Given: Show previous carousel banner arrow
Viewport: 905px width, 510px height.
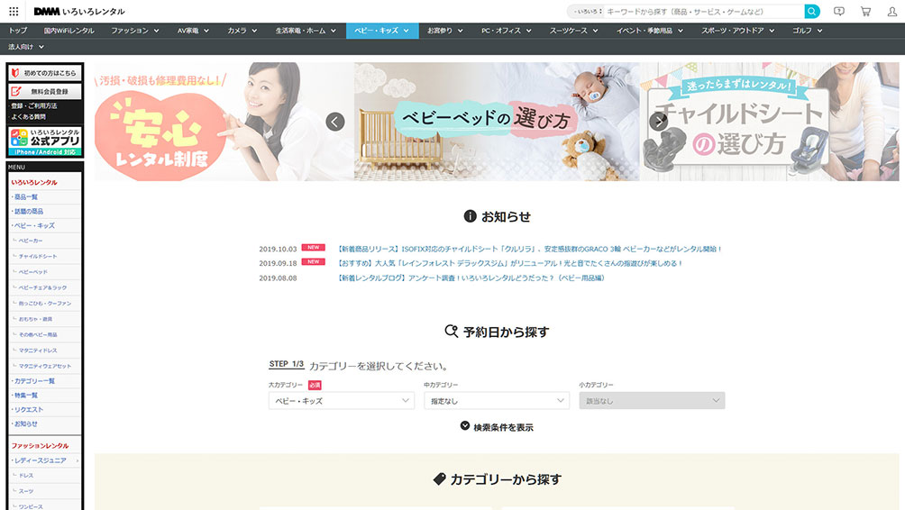Looking at the screenshot, I should click(335, 122).
